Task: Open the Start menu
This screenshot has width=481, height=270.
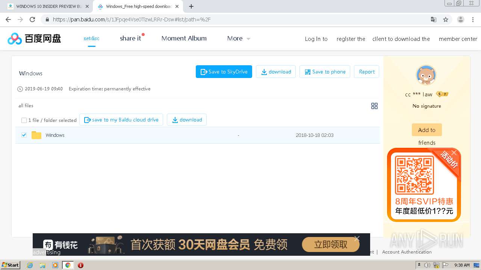Action: point(10,265)
